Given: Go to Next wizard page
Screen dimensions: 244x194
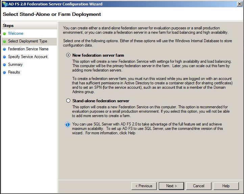Looking at the screenshot, I should [x=171, y=186].
